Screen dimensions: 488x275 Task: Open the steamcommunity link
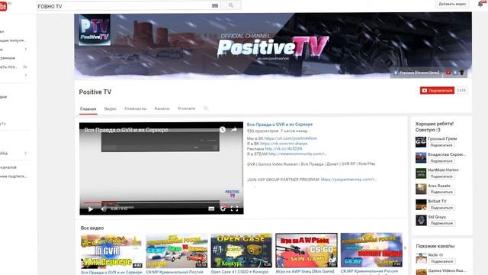tap(297, 154)
